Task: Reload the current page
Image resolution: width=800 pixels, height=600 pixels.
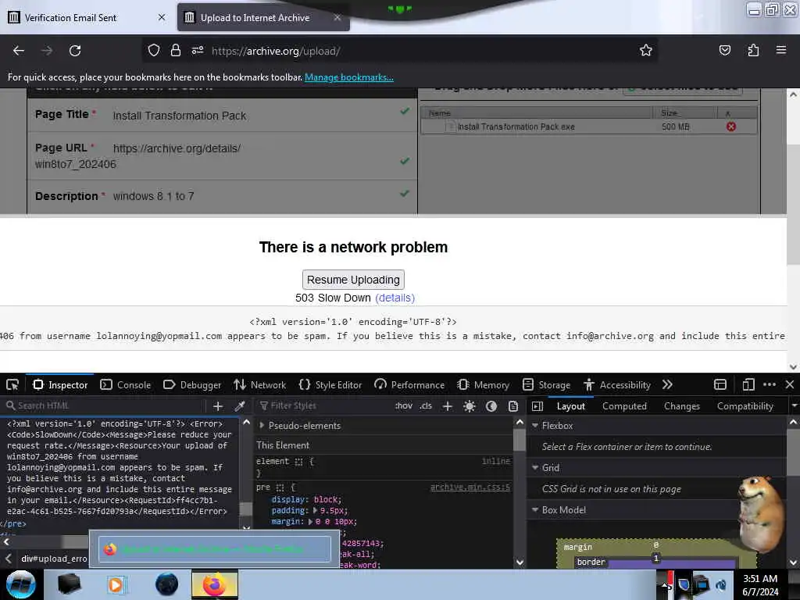Action: coord(75,51)
